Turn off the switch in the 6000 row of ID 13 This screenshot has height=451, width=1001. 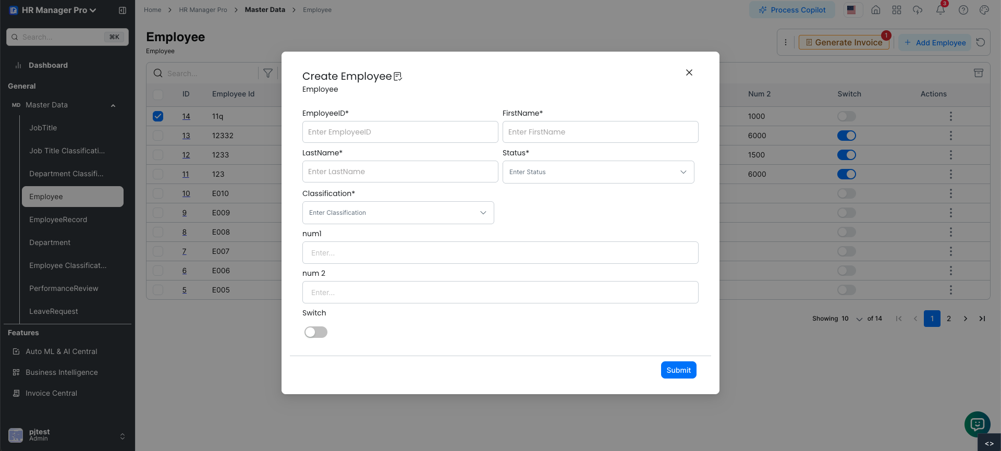pyautogui.click(x=847, y=136)
